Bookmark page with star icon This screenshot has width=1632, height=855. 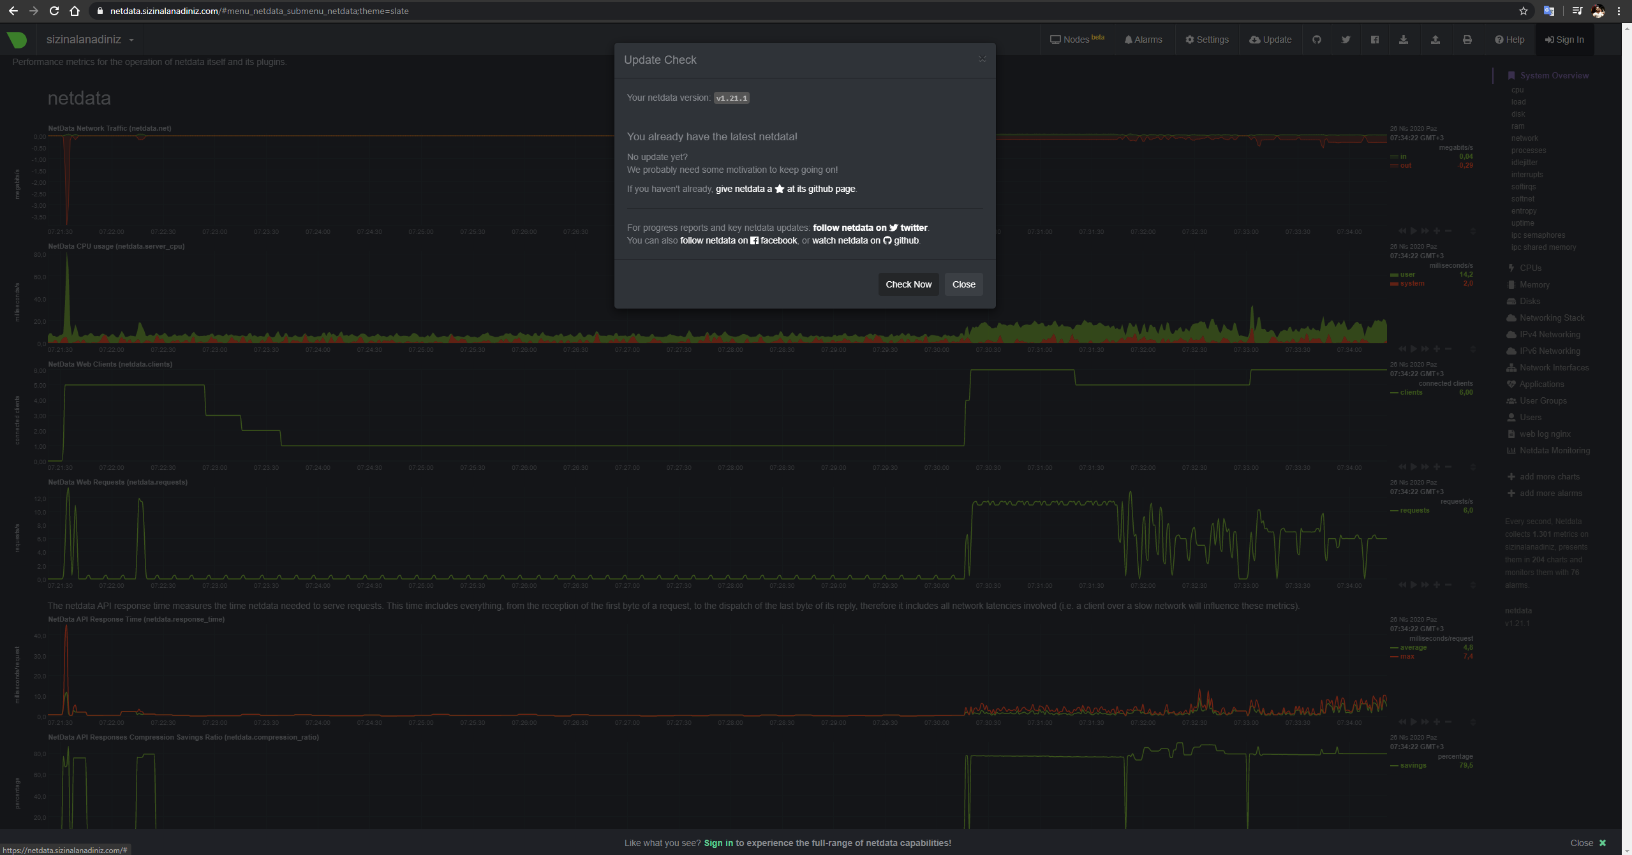pos(1524,11)
